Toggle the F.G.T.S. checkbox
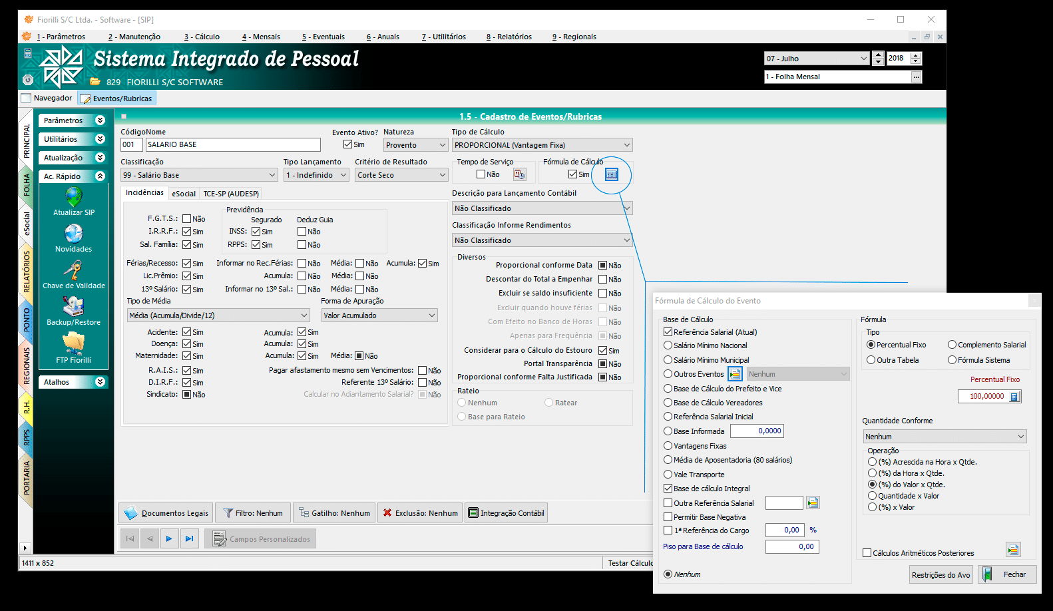This screenshot has width=1053, height=611. pos(187,218)
